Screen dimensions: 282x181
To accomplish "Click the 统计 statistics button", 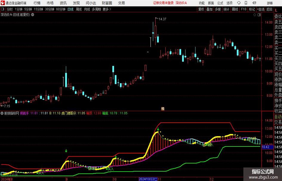I will [x=226, y=9].
